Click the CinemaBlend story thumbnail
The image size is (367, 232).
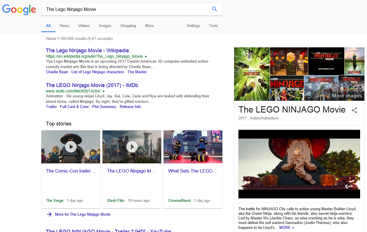pos(193,147)
